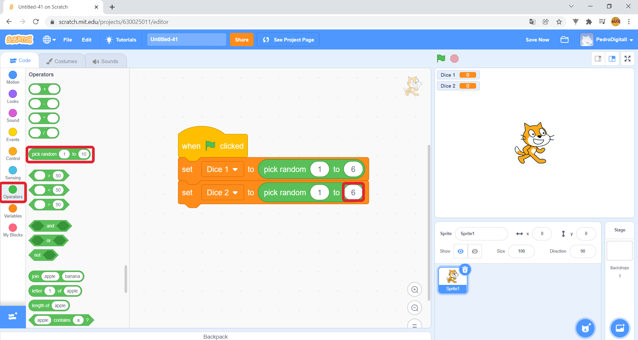Select the Operators block category

tap(13, 192)
